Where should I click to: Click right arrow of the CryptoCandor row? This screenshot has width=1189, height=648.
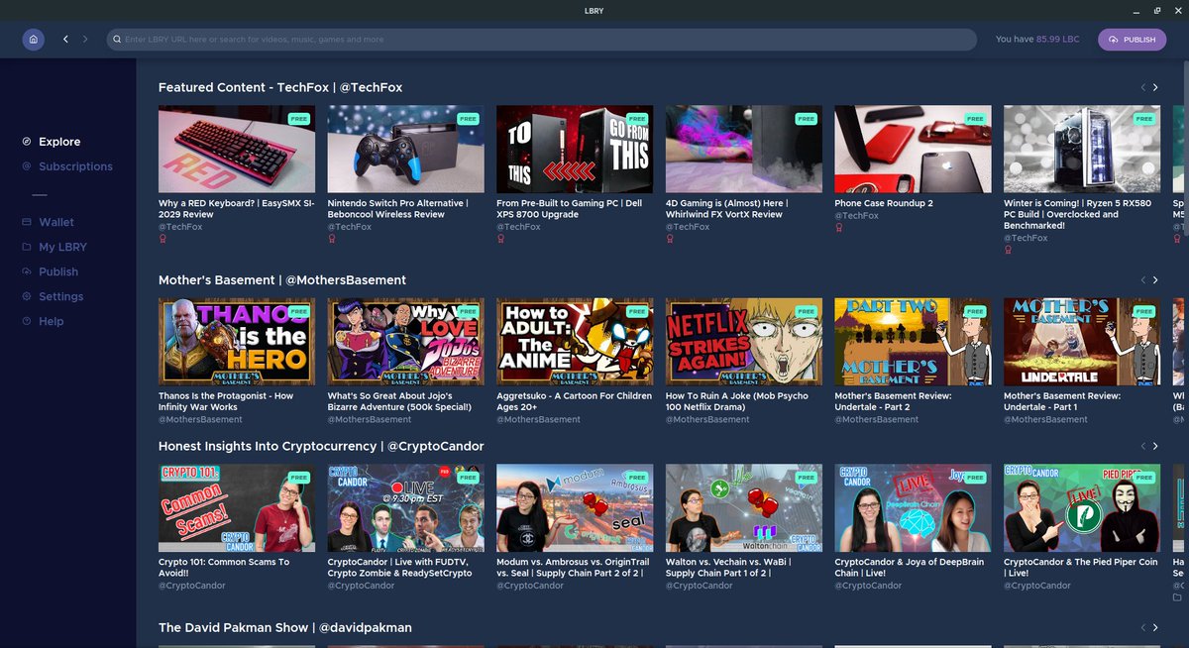[1155, 446]
